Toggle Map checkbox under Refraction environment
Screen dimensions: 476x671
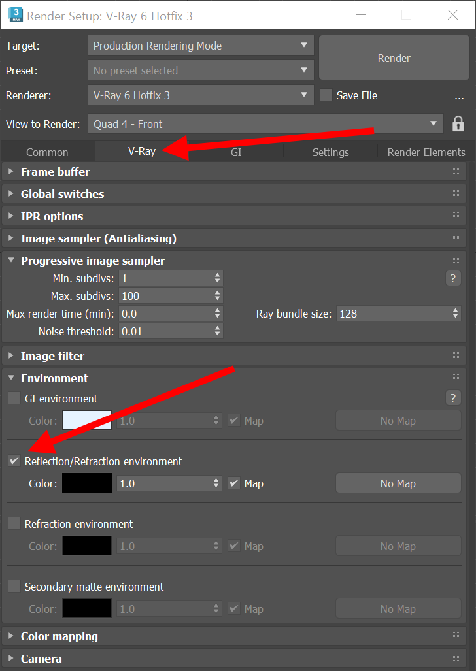pyautogui.click(x=234, y=546)
